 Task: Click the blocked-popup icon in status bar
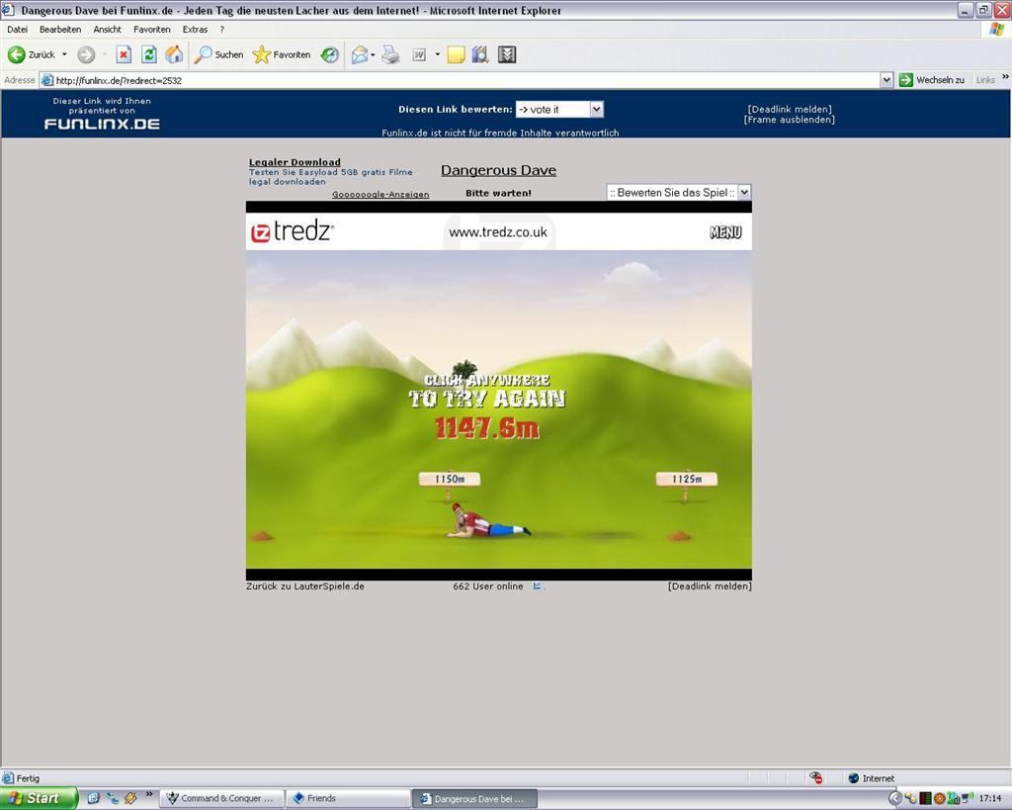tap(816, 777)
